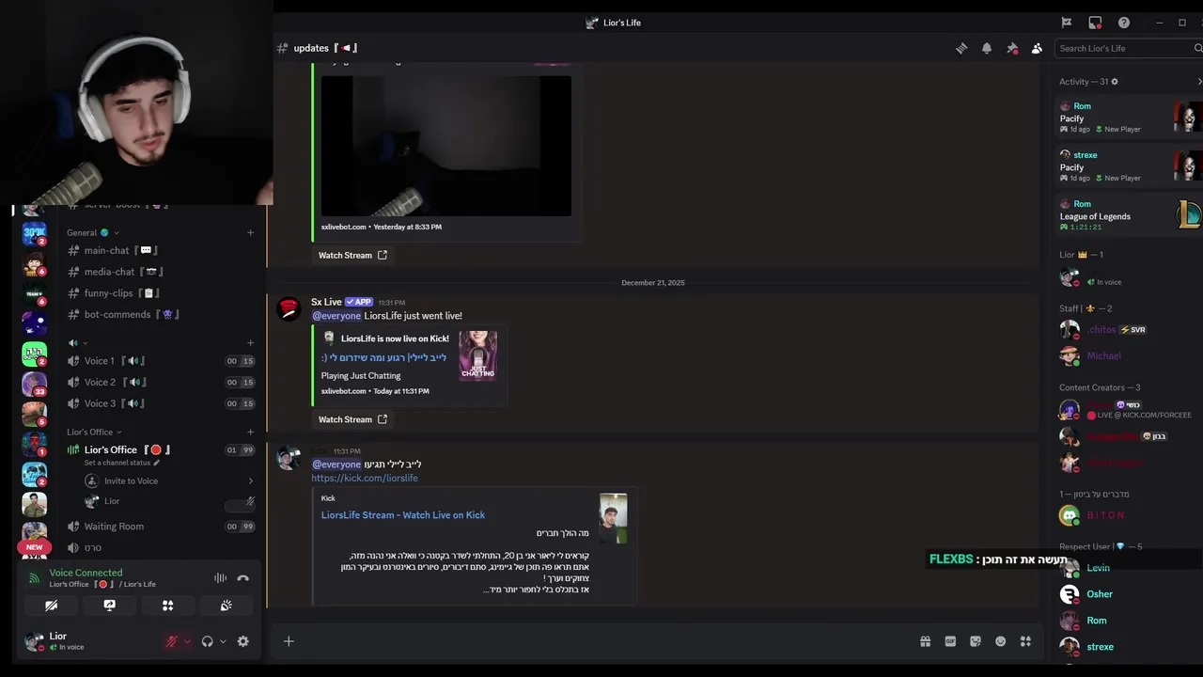Launch the Activities button in voice panel

(167, 606)
